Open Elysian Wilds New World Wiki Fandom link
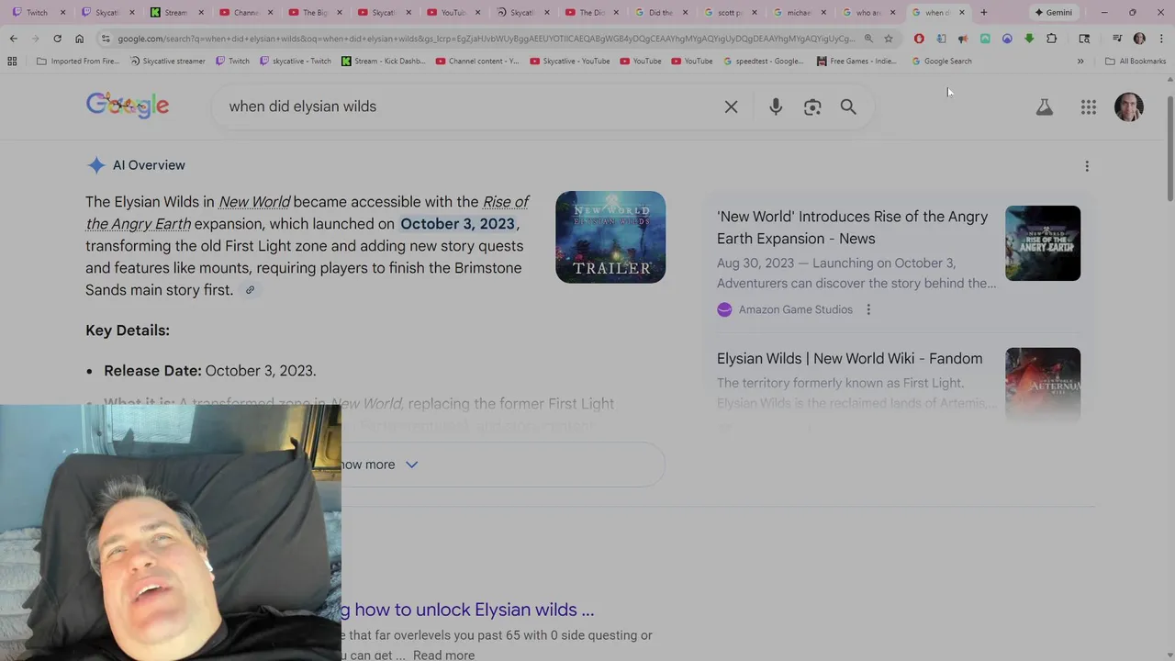The height and width of the screenshot is (661, 1175). pos(849,359)
